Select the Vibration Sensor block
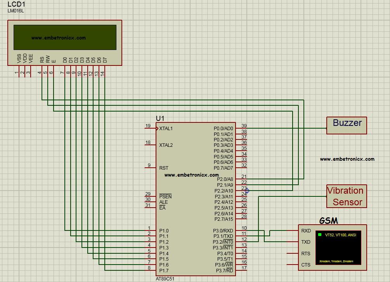This screenshot has width=390, height=282. 346,196
